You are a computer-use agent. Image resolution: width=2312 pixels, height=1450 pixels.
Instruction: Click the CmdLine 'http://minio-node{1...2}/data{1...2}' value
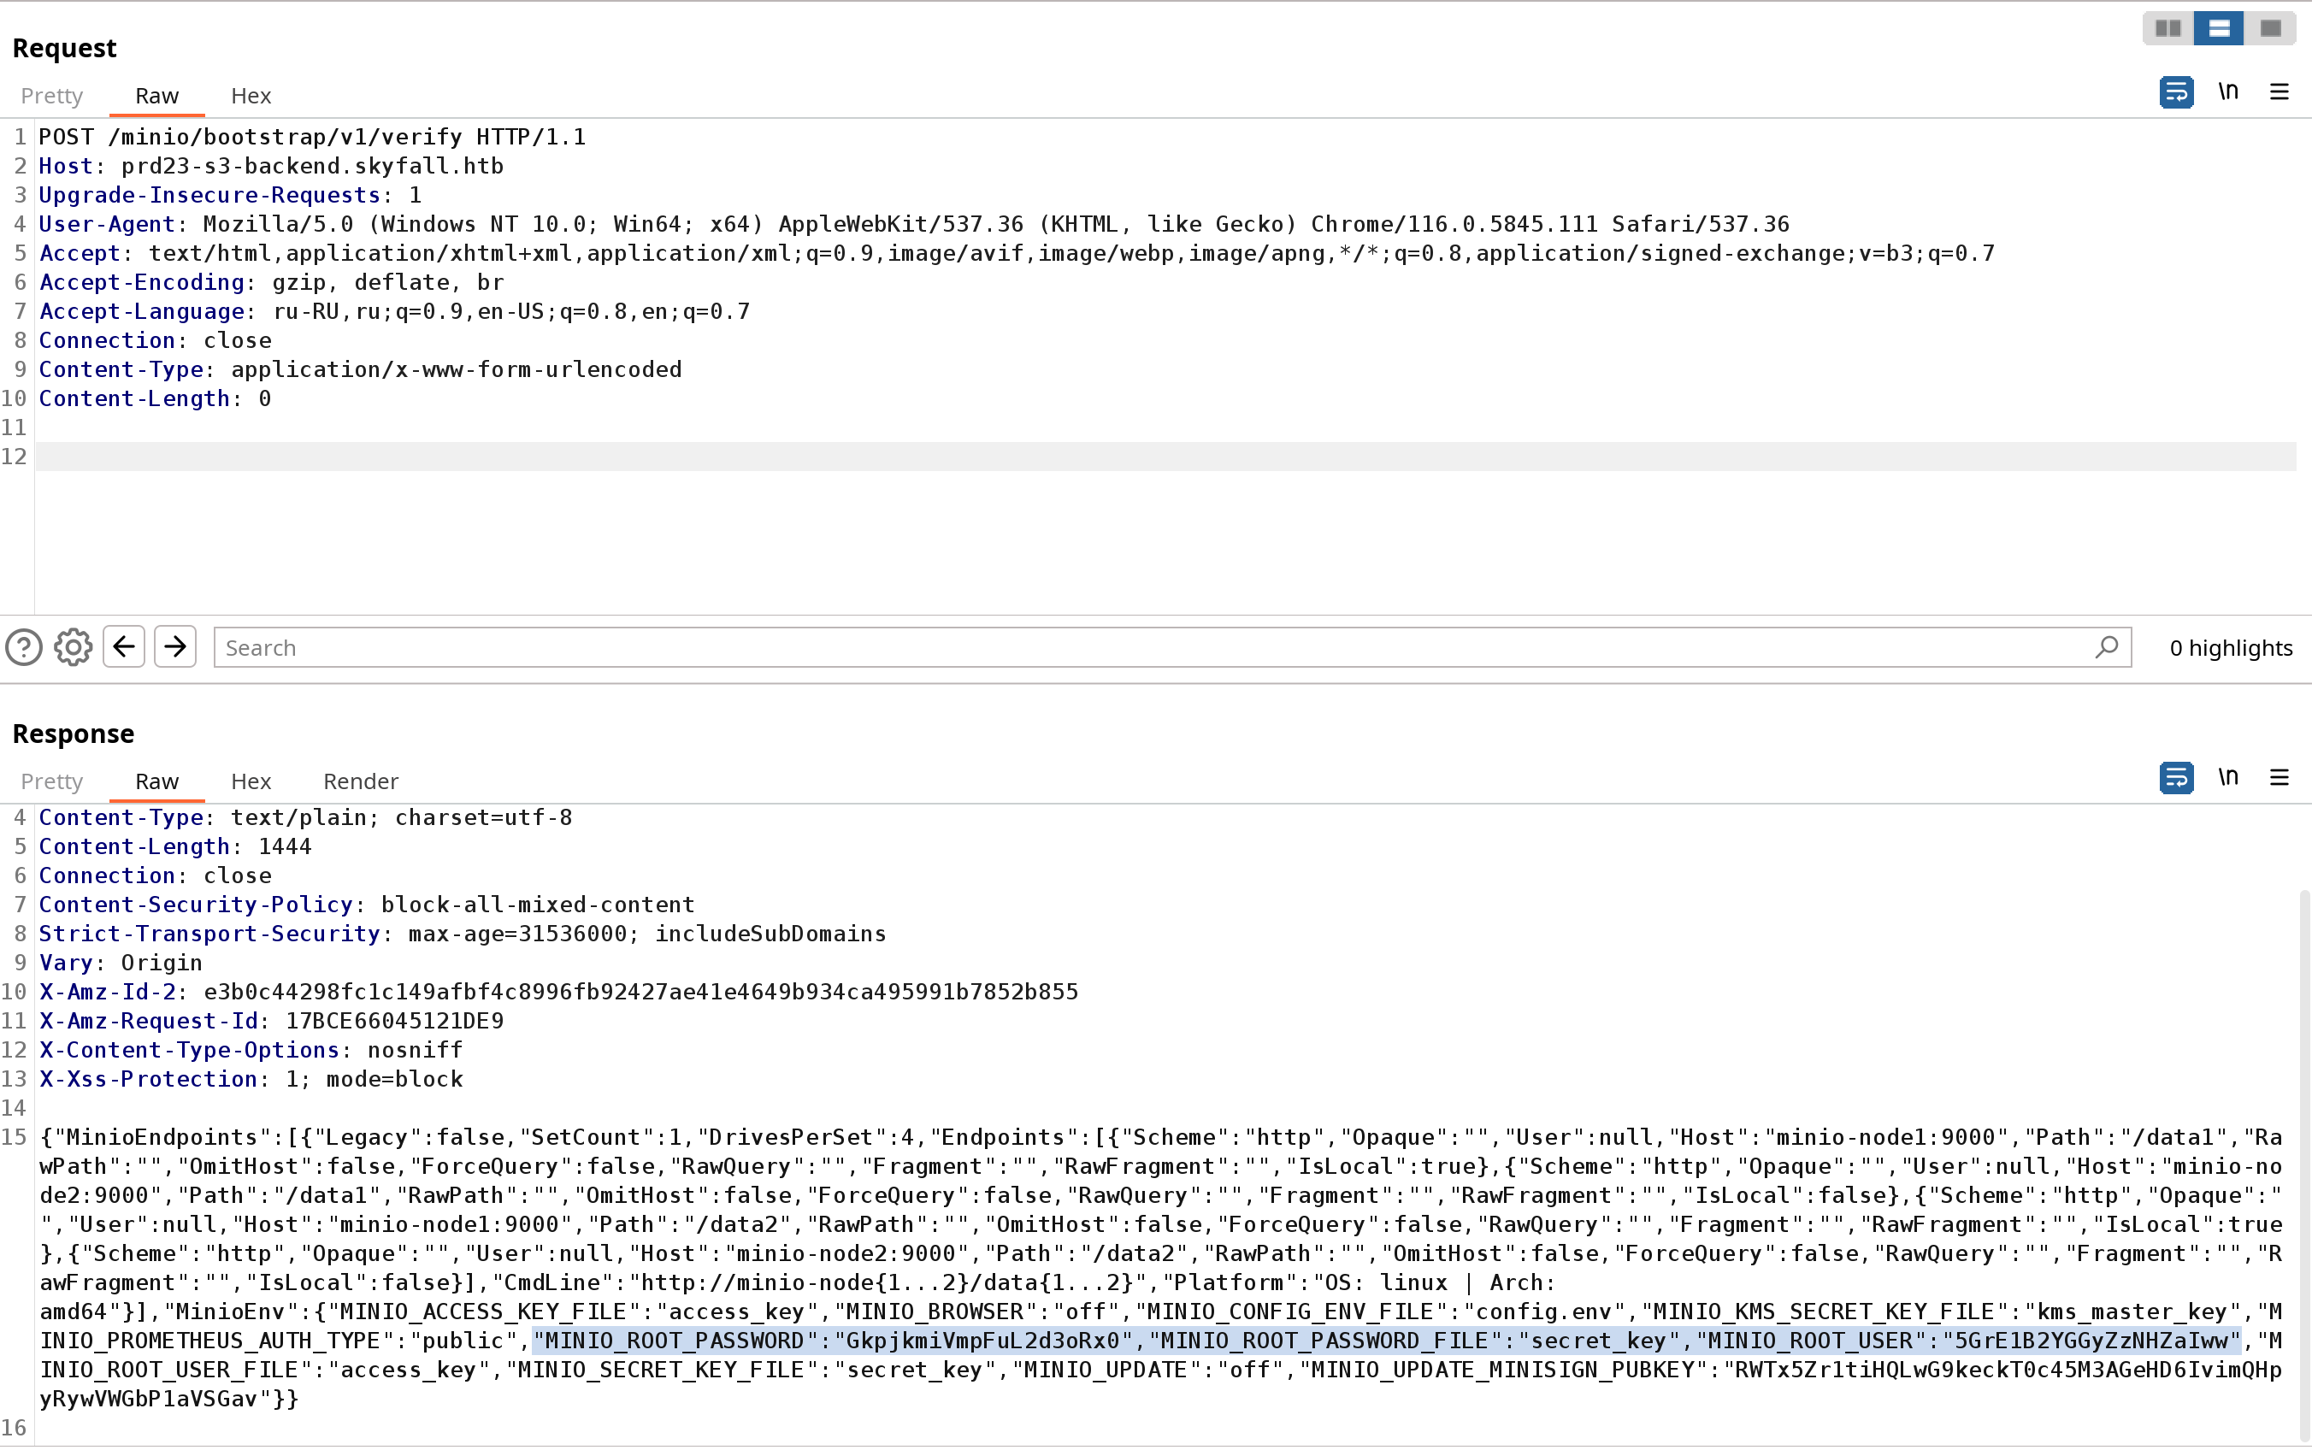coord(887,1283)
